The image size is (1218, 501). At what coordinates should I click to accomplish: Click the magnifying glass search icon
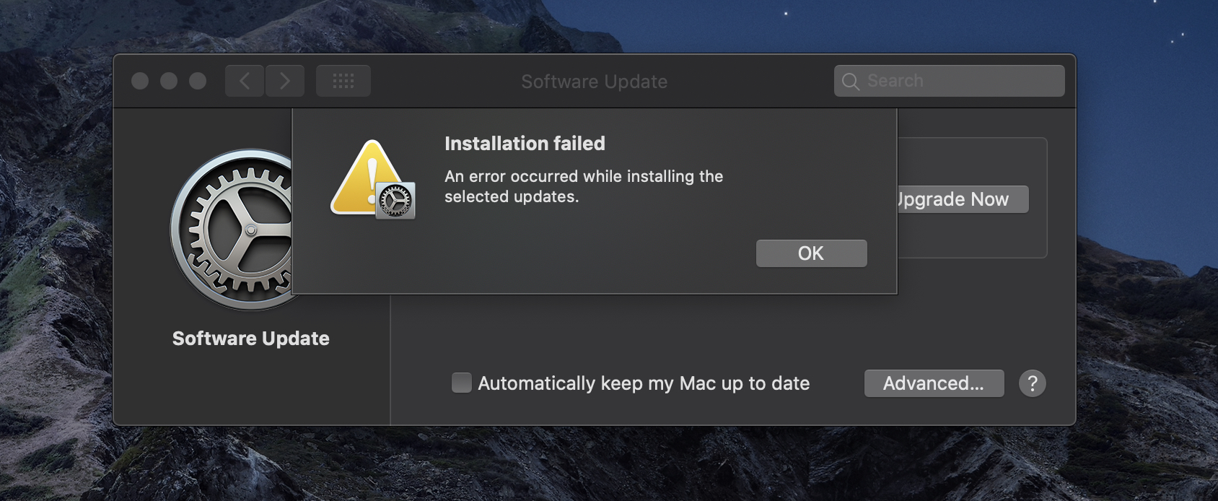pos(851,82)
